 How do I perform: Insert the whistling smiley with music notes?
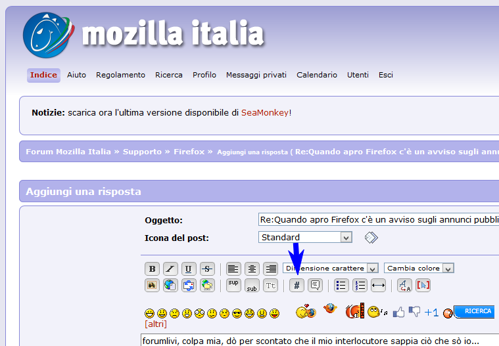pos(377,312)
